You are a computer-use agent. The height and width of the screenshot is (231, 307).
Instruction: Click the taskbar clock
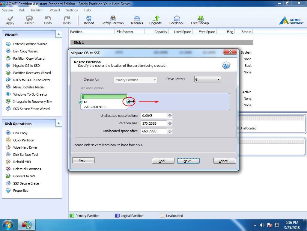(x=292, y=225)
